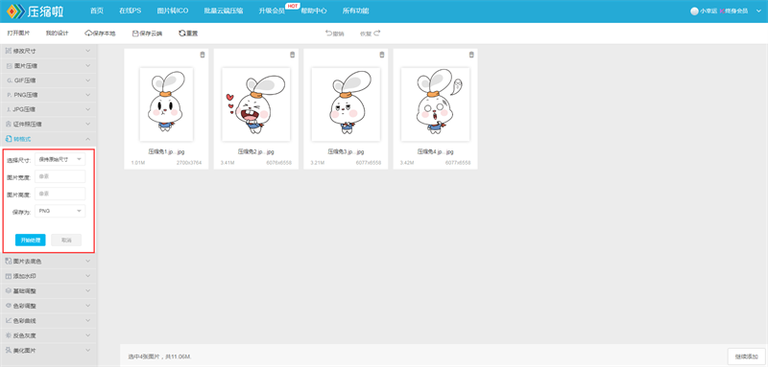Expand the JPG压缩 panel chevron

87,109
